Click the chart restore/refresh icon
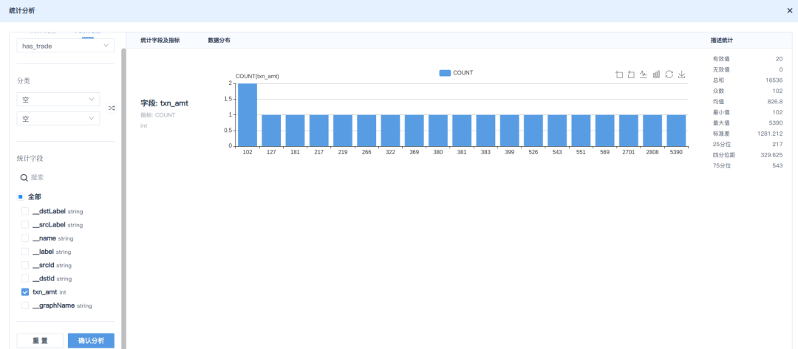The height and width of the screenshot is (349, 798). click(x=669, y=75)
